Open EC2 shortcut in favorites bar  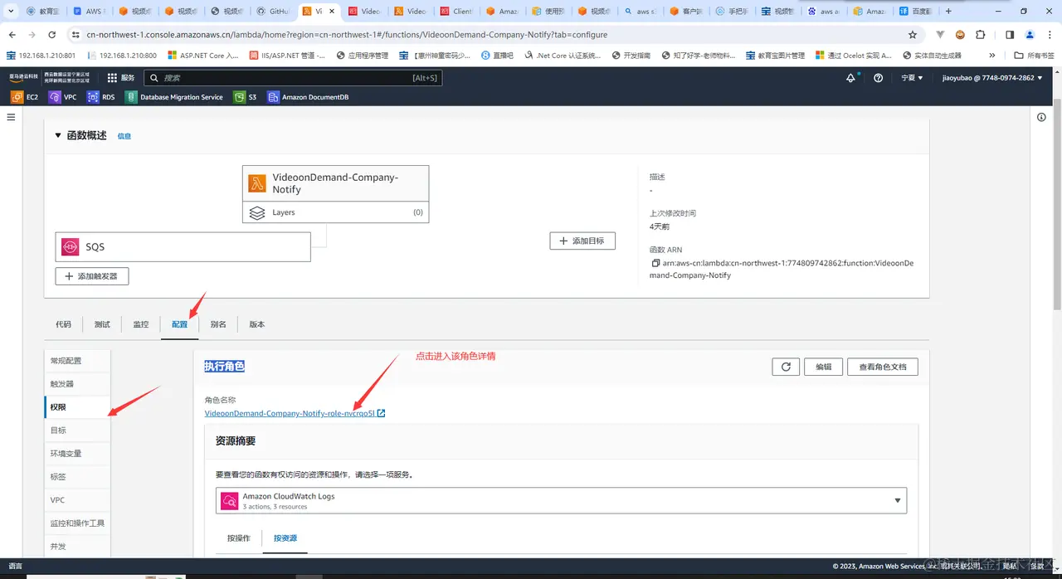(x=24, y=97)
